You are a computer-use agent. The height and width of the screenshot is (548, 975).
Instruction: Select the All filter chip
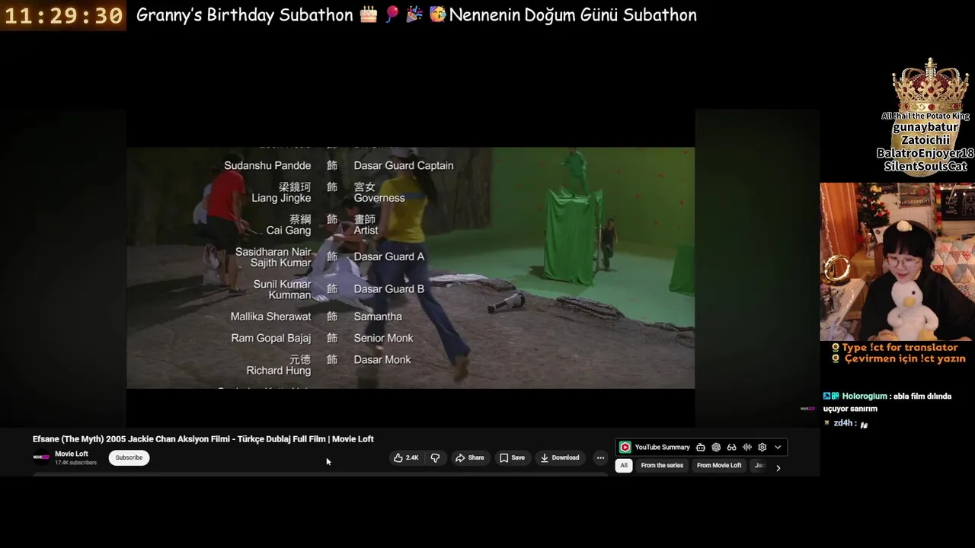click(624, 465)
